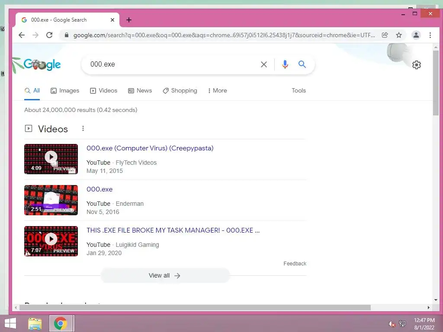443x332 pixels.
Task: Click into the 000.exe search field
Action: point(172,64)
